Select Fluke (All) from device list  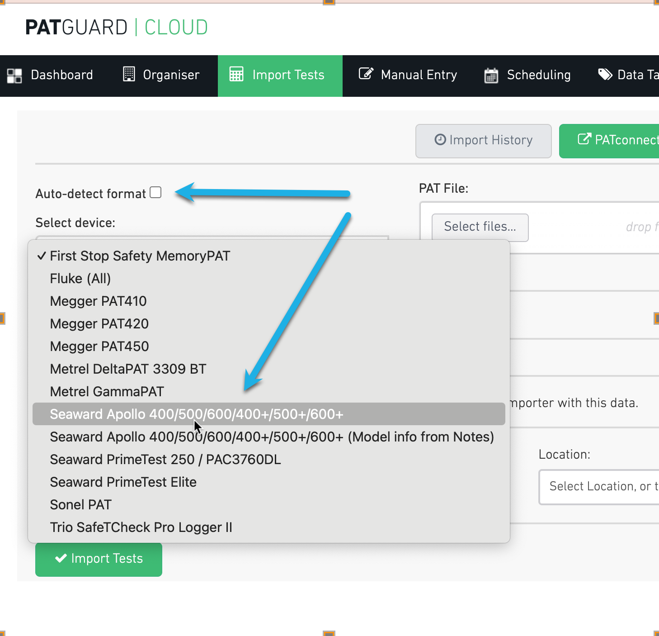pos(269,279)
